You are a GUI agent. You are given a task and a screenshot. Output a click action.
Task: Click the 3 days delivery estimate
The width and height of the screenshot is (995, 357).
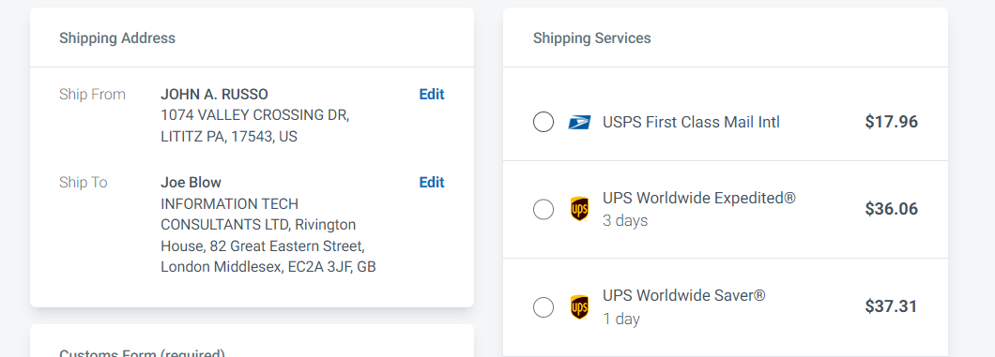[625, 221]
